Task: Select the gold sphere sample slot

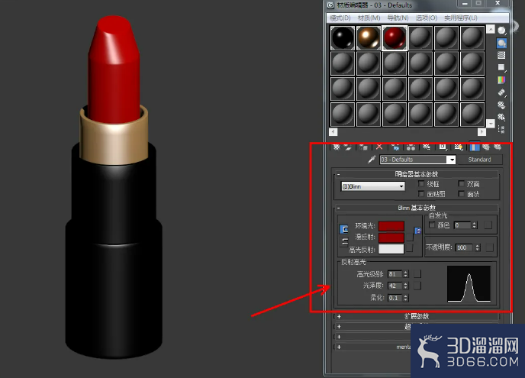Action: [x=369, y=38]
